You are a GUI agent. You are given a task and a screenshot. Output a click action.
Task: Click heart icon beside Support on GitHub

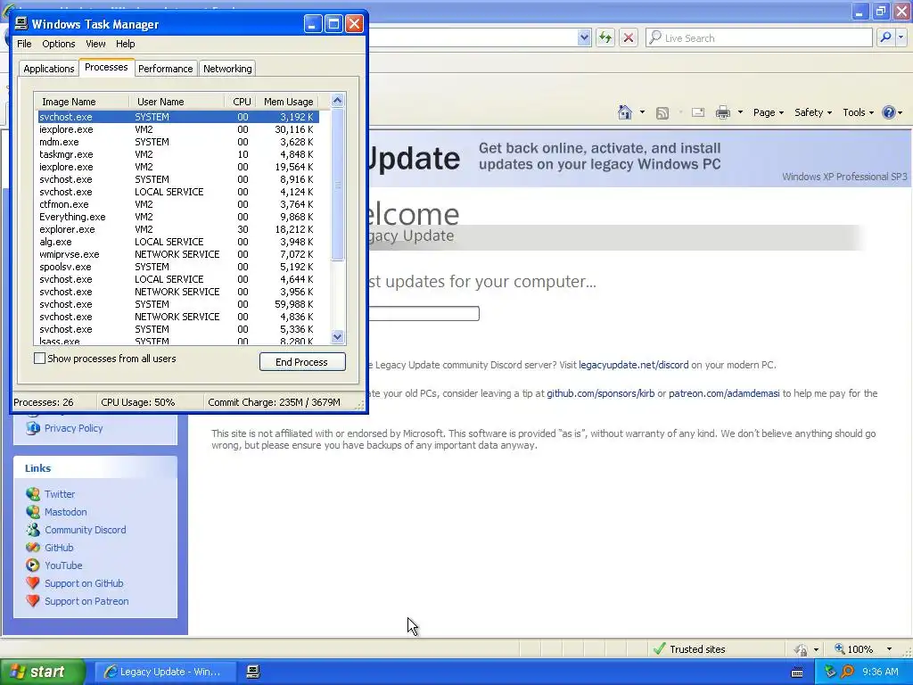click(33, 583)
